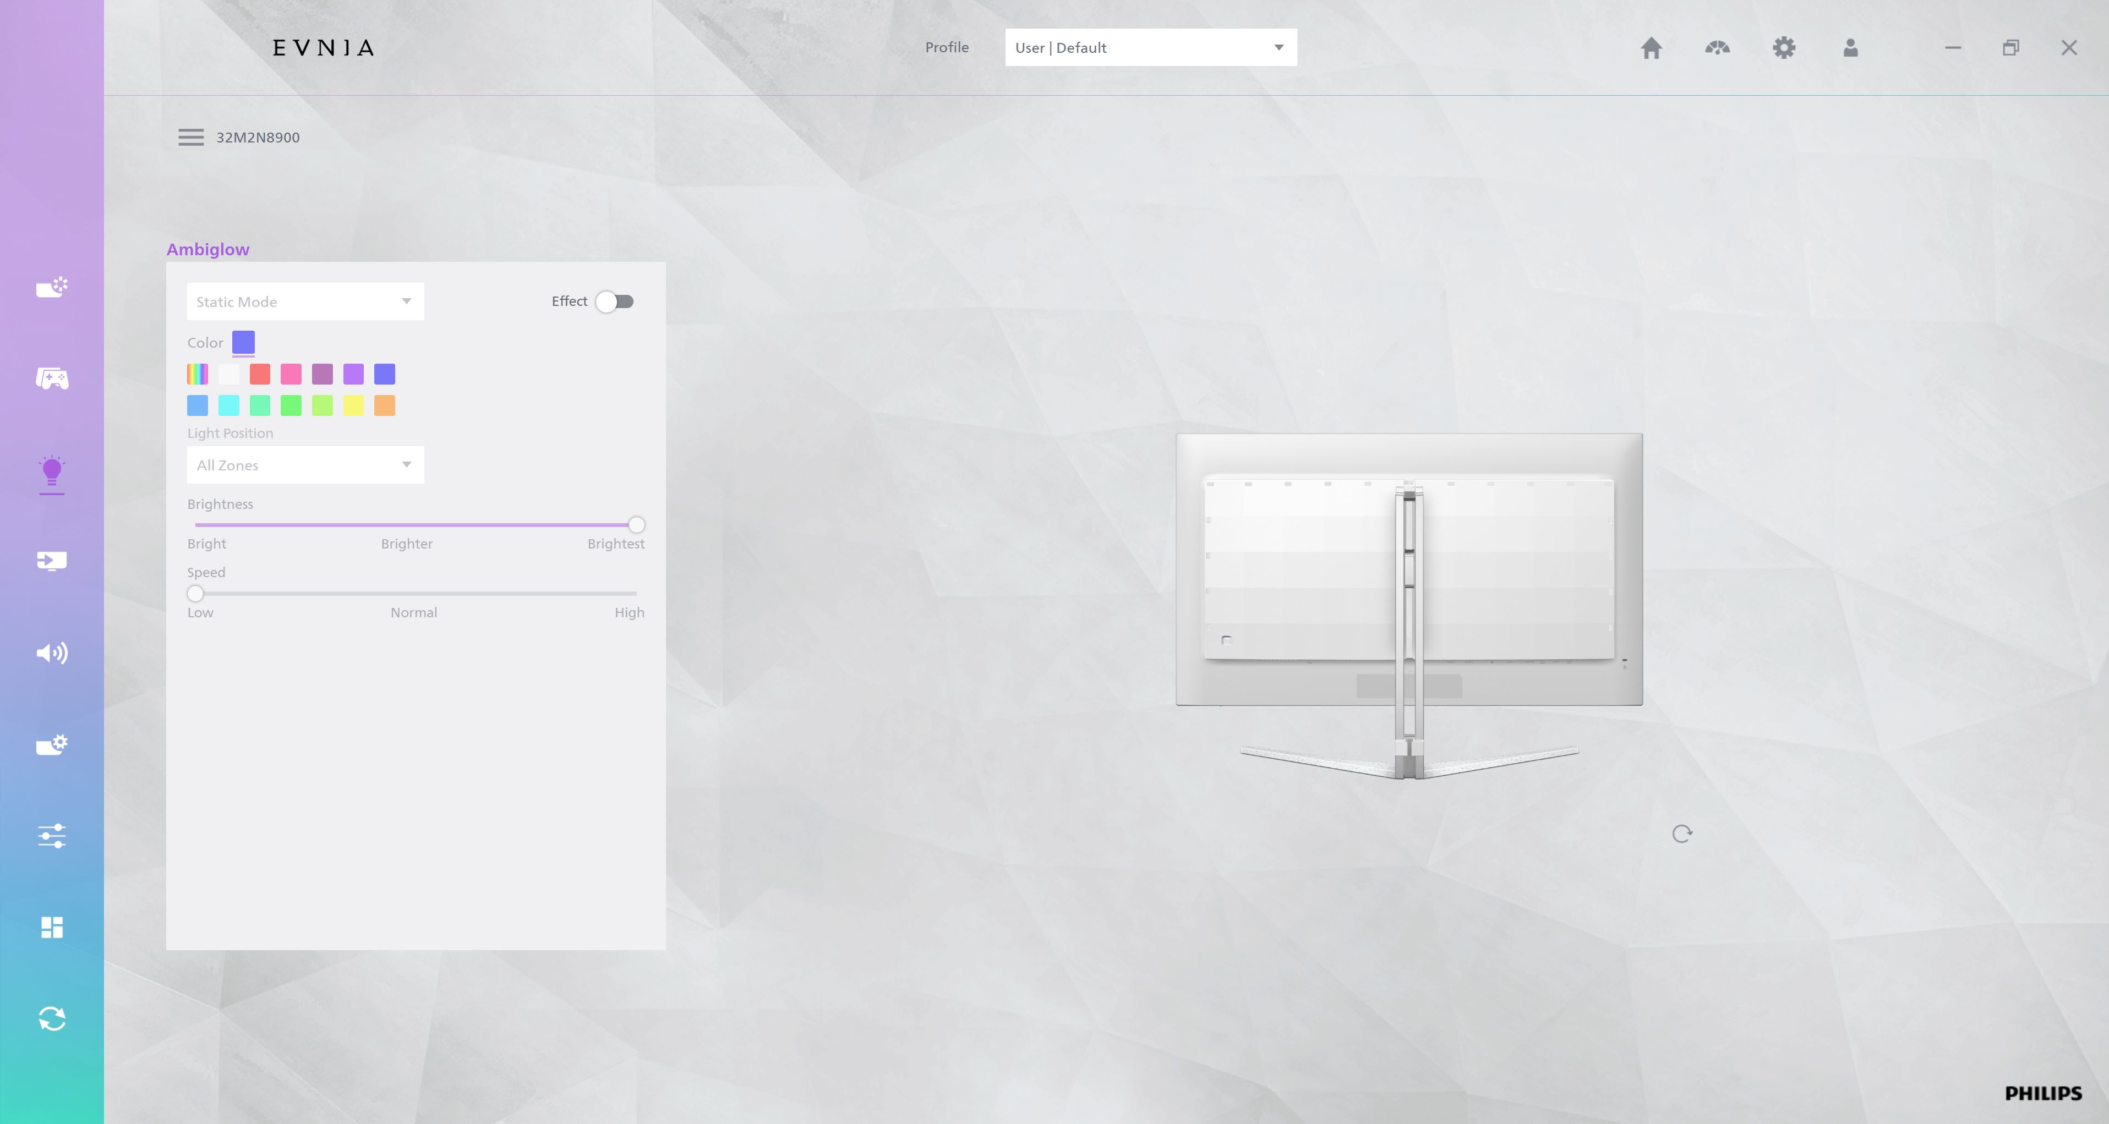2109x1124 pixels.
Task: Click the Bright label under Brightness
Action: pos(206,544)
